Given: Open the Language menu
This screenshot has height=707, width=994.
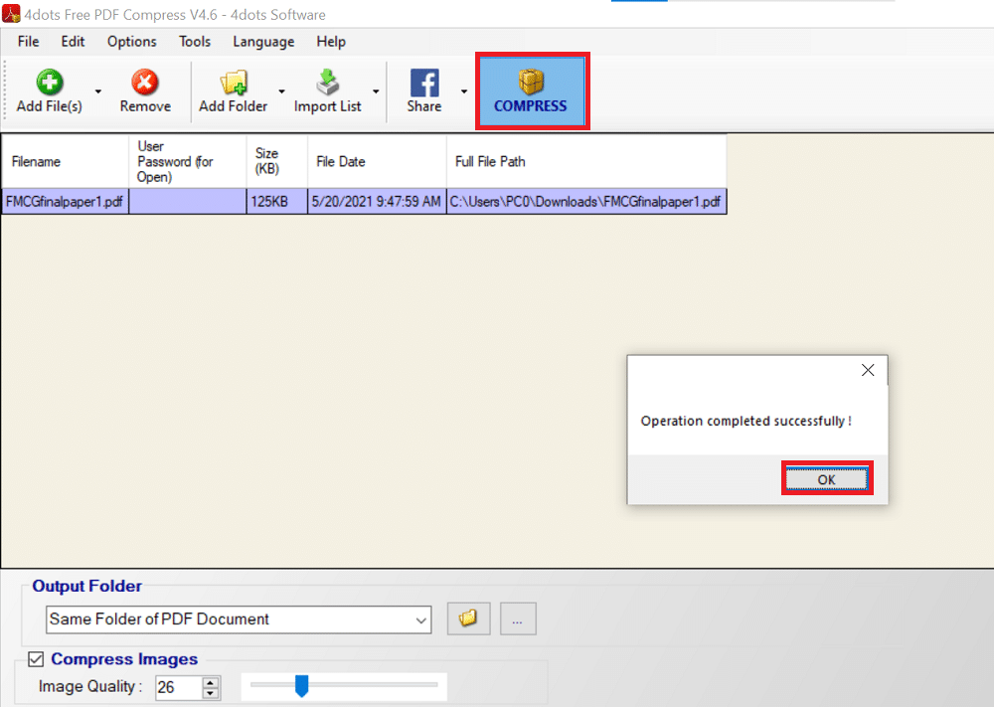Looking at the screenshot, I should click(263, 42).
